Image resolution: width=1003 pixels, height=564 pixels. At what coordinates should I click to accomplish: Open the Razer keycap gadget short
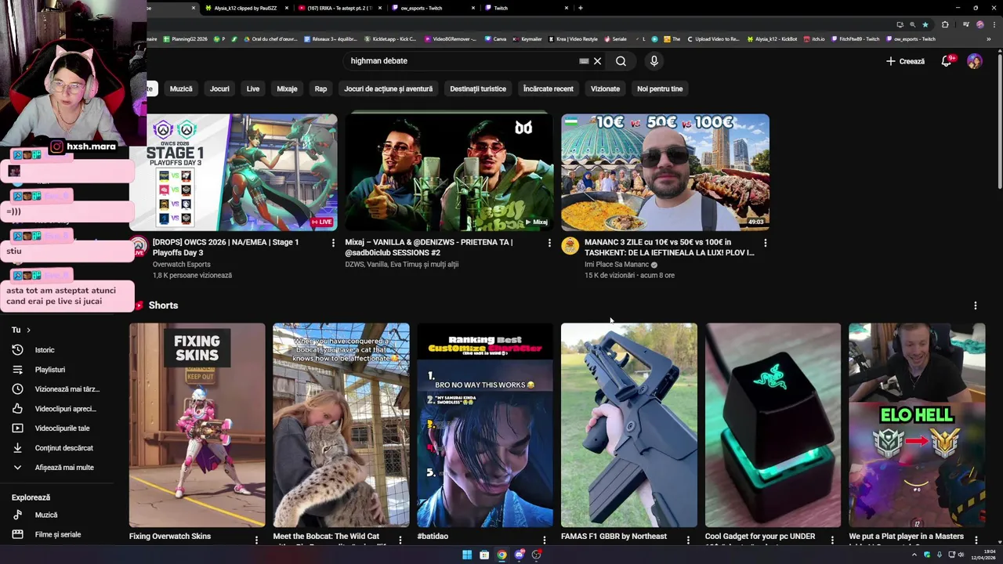point(773,425)
